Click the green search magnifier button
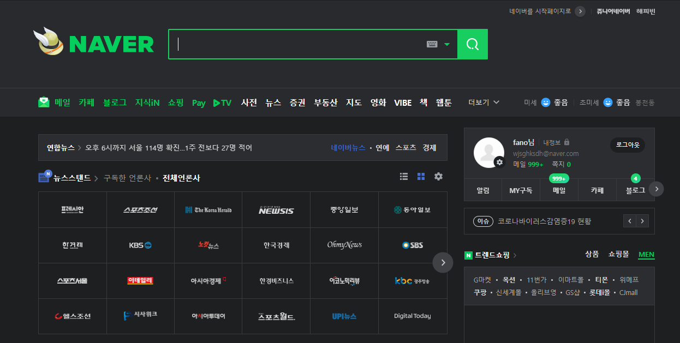This screenshot has width=680, height=343. (x=472, y=44)
